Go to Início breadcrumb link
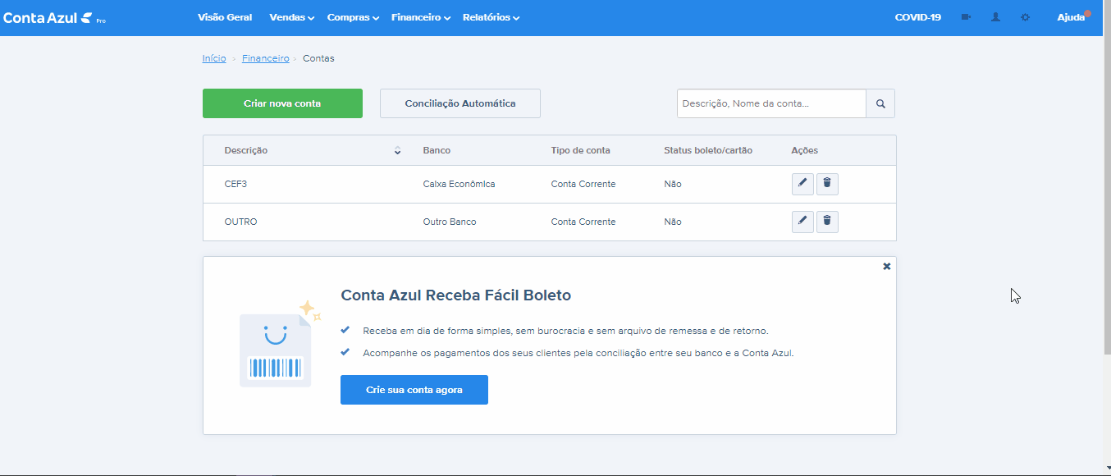This screenshot has height=476, width=1111. [214, 58]
